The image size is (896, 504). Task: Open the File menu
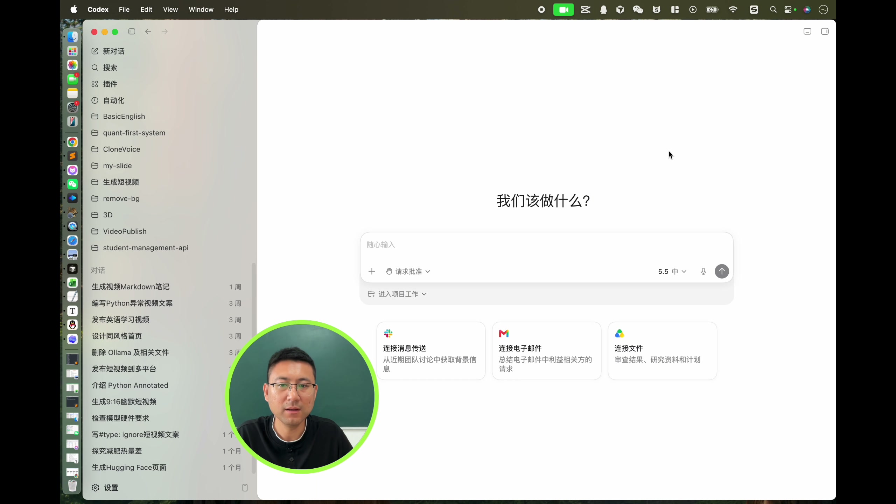tap(124, 9)
